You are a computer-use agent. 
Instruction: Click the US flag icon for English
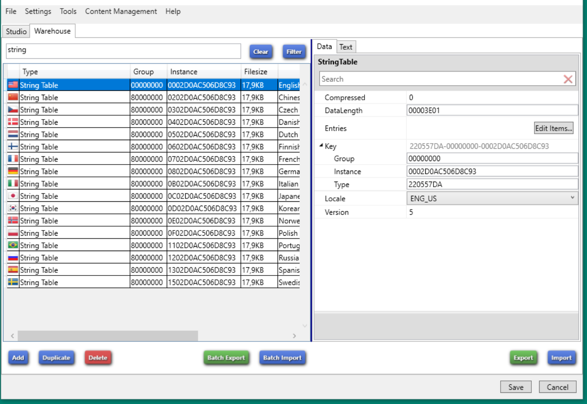13,85
